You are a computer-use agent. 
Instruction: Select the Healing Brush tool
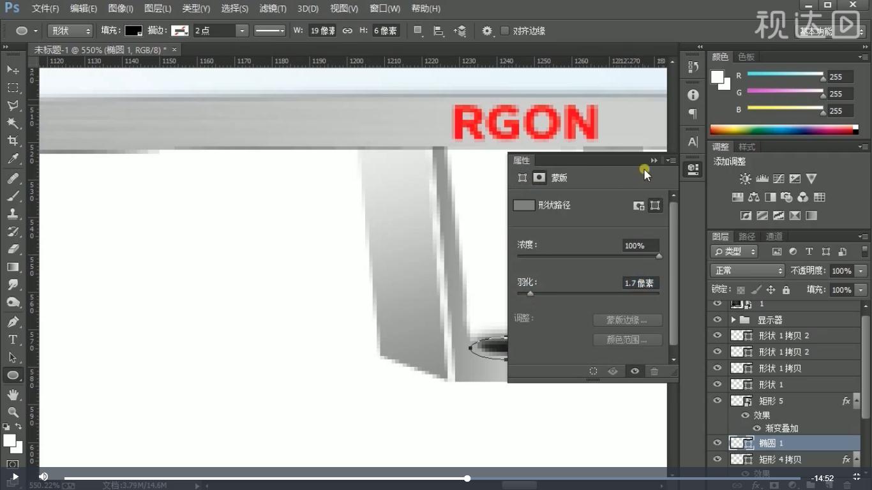13,179
